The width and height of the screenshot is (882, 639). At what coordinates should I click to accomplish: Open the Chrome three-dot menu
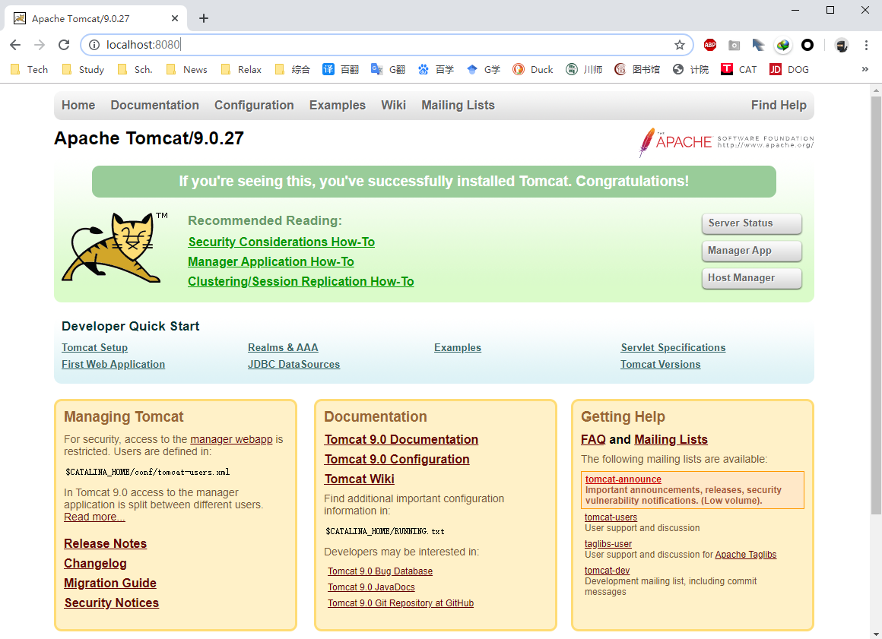(866, 45)
